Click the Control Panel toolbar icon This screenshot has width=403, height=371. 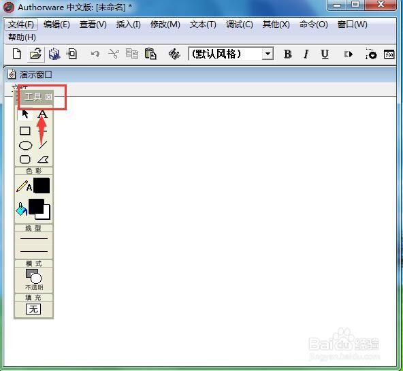pyautogui.click(x=371, y=54)
